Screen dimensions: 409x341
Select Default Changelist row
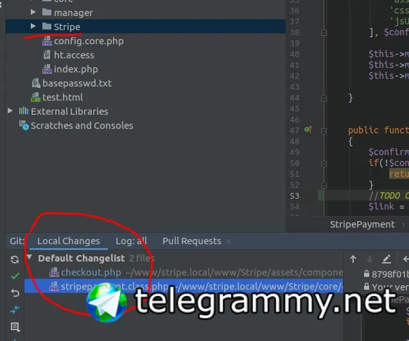[x=184, y=258]
